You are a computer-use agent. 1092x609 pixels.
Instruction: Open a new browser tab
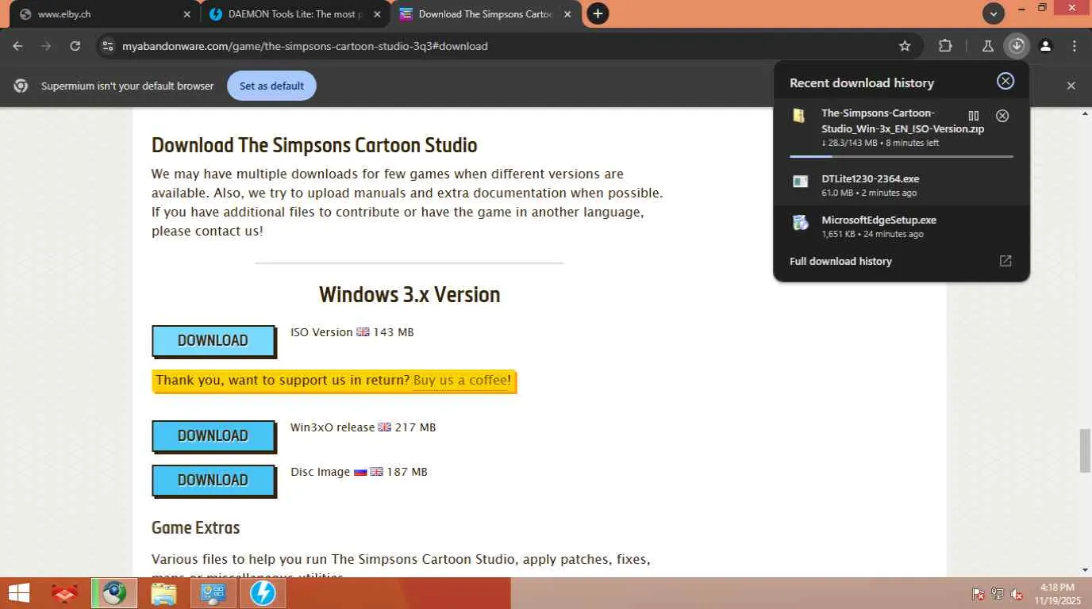(598, 13)
